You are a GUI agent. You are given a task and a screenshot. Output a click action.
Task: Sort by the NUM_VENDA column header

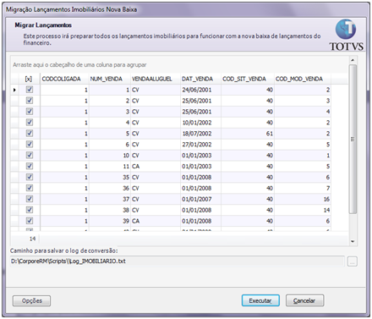click(110, 79)
